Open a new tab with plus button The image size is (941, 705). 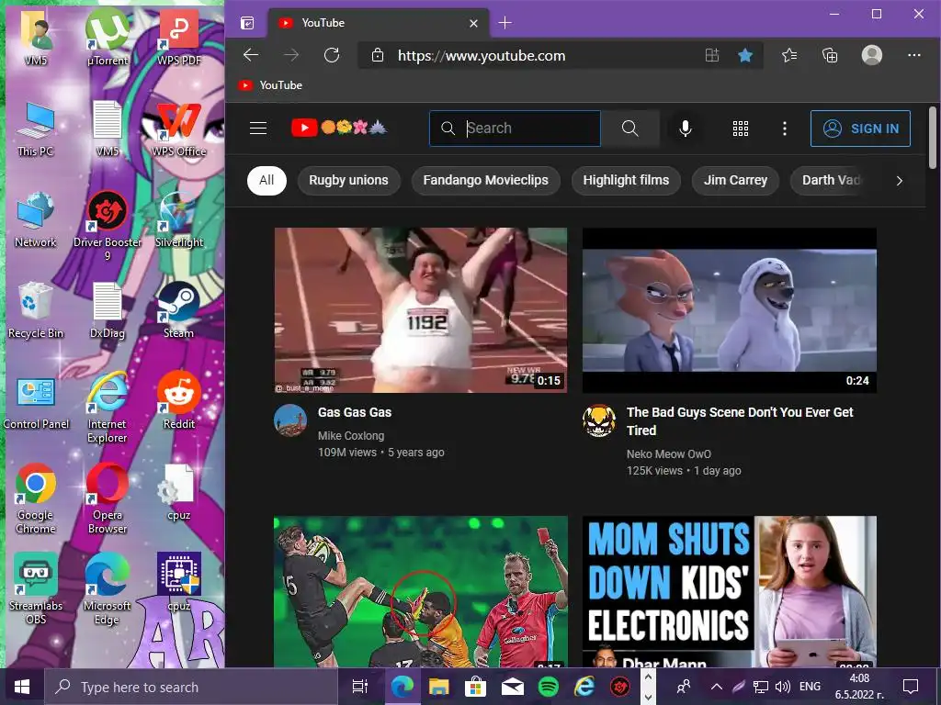pyautogui.click(x=505, y=23)
